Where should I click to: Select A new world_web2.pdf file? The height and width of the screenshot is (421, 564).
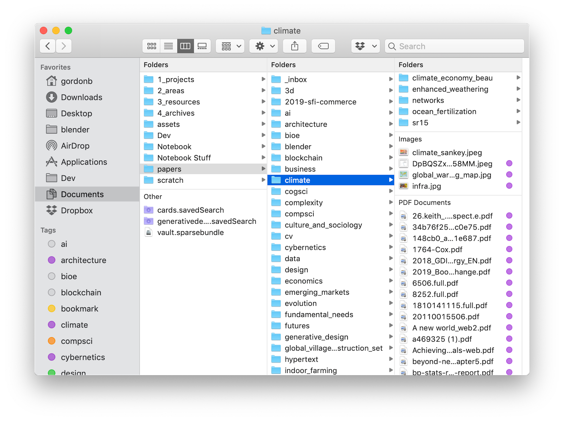(458, 328)
